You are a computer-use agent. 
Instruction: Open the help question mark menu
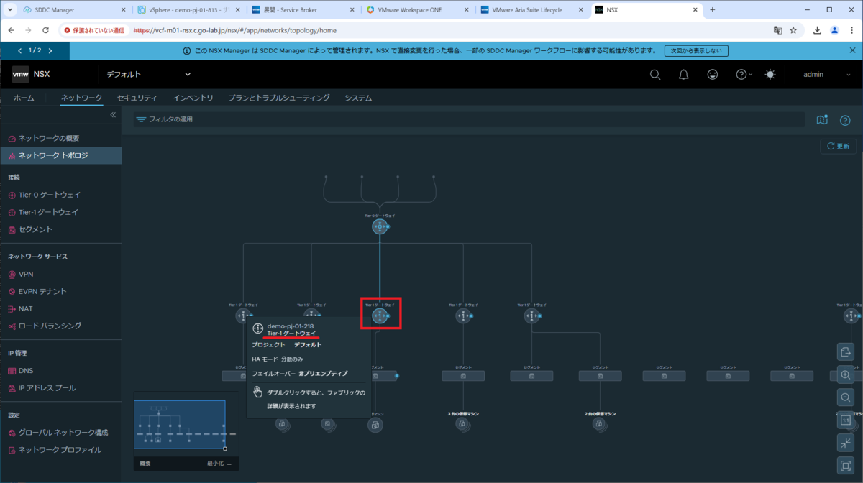[x=744, y=75]
